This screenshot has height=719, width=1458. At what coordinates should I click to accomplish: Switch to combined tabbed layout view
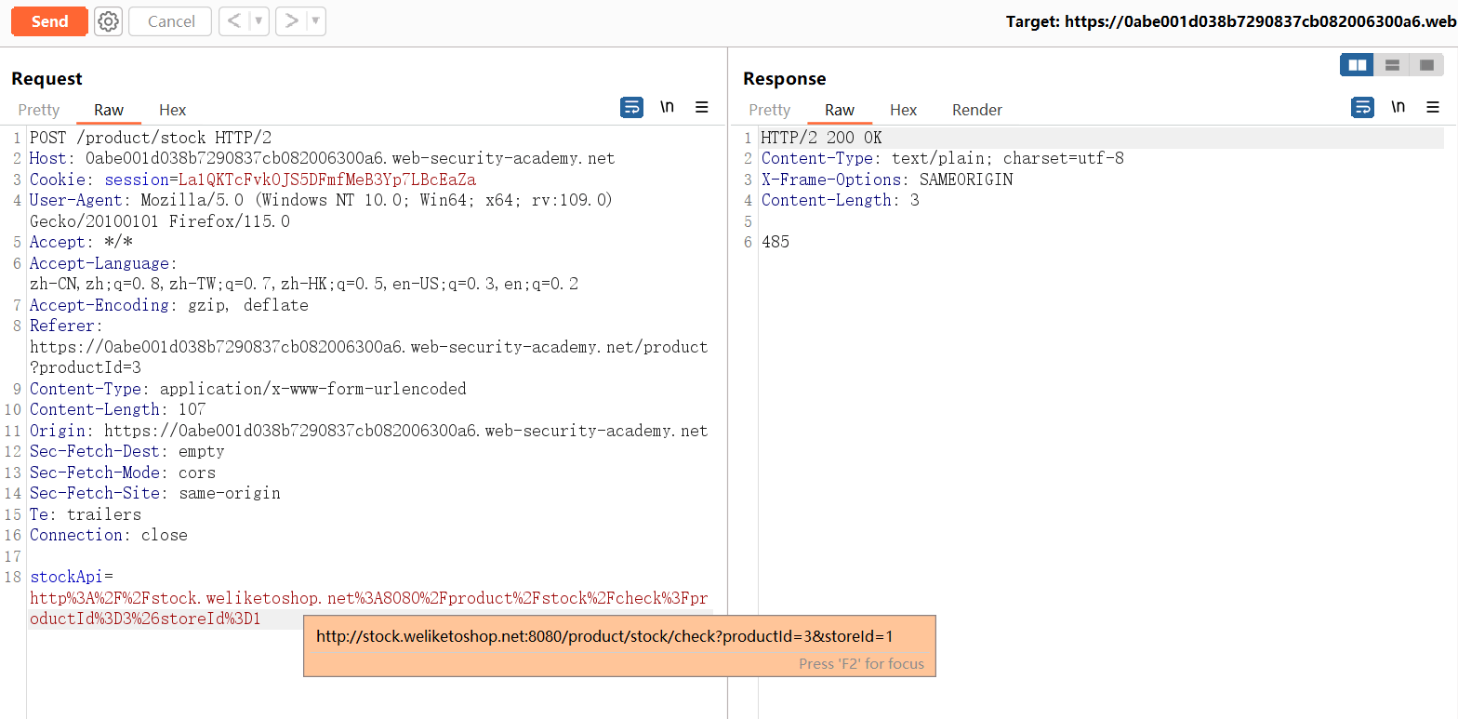(x=1426, y=65)
